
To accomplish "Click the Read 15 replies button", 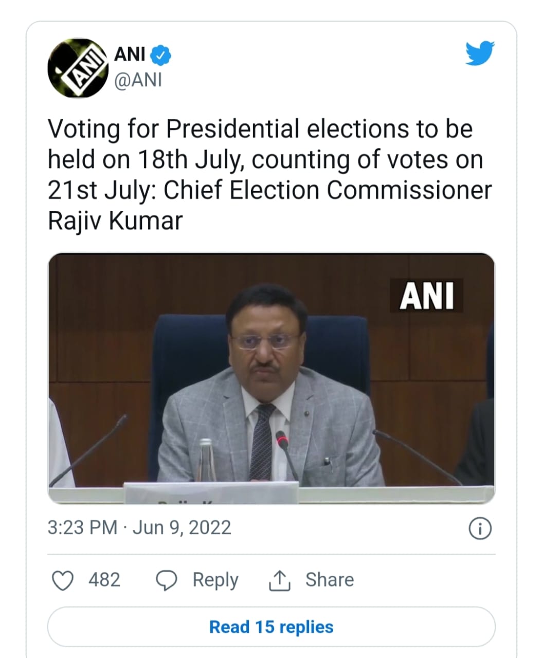I will coord(271,627).
